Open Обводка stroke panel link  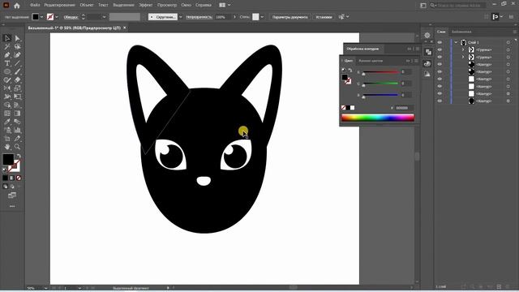(71, 17)
